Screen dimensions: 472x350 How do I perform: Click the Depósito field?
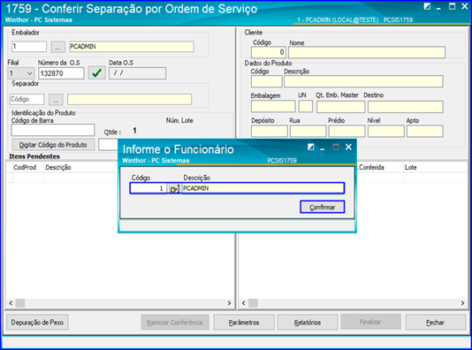pyautogui.click(x=270, y=132)
